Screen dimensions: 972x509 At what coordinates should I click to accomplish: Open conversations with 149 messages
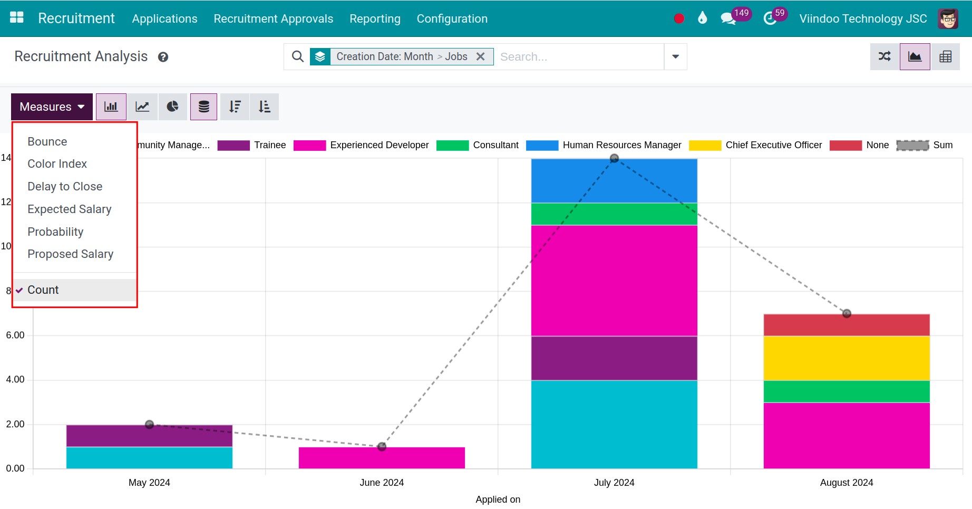point(735,17)
